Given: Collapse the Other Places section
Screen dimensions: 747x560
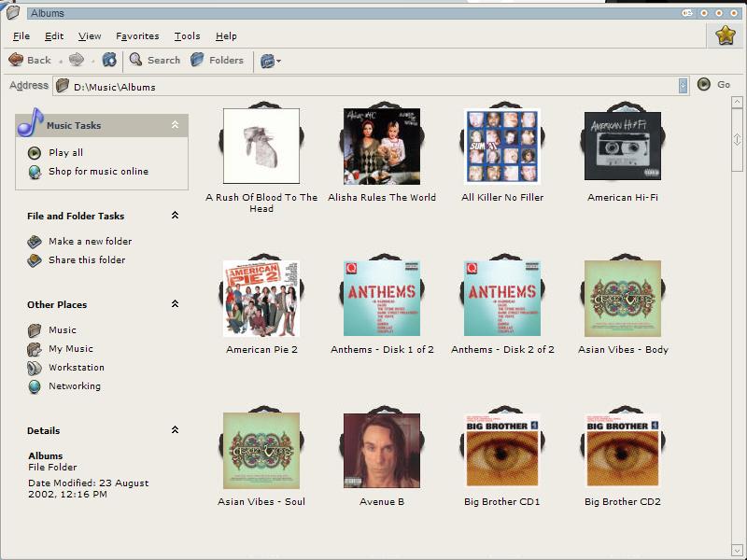Looking at the screenshot, I should [175, 304].
